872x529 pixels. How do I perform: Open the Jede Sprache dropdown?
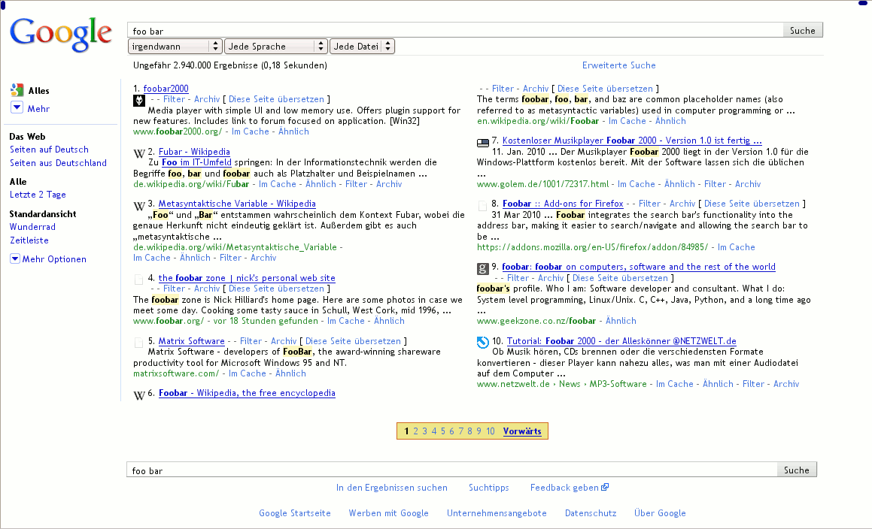(x=276, y=47)
